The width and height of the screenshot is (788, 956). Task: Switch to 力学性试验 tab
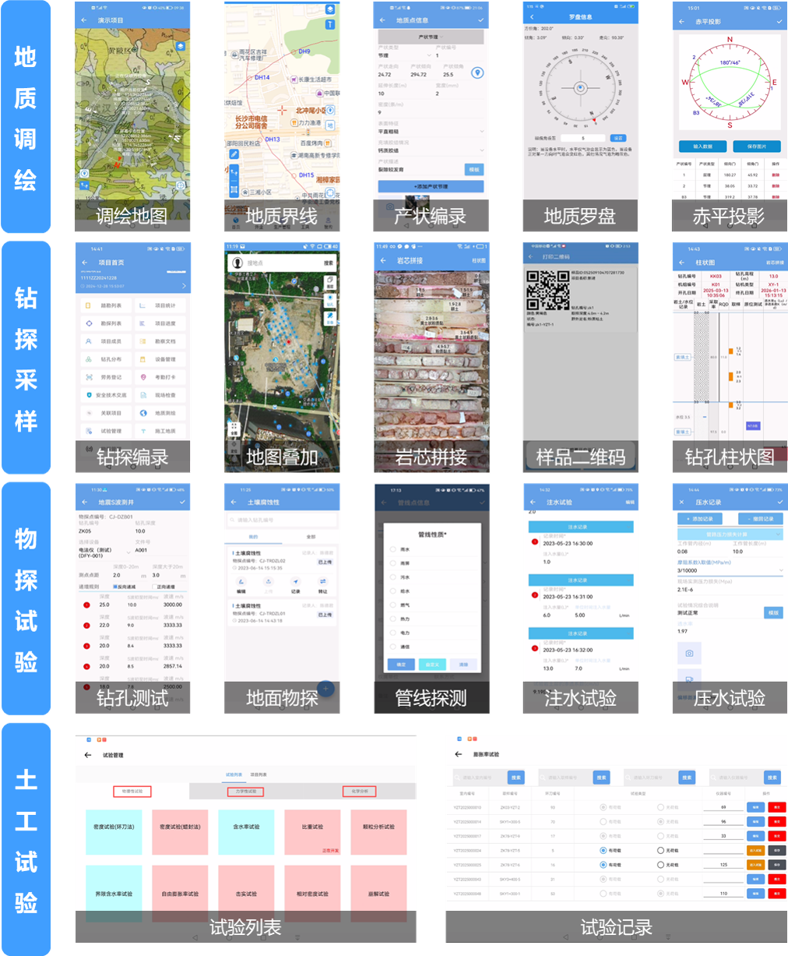(x=246, y=791)
